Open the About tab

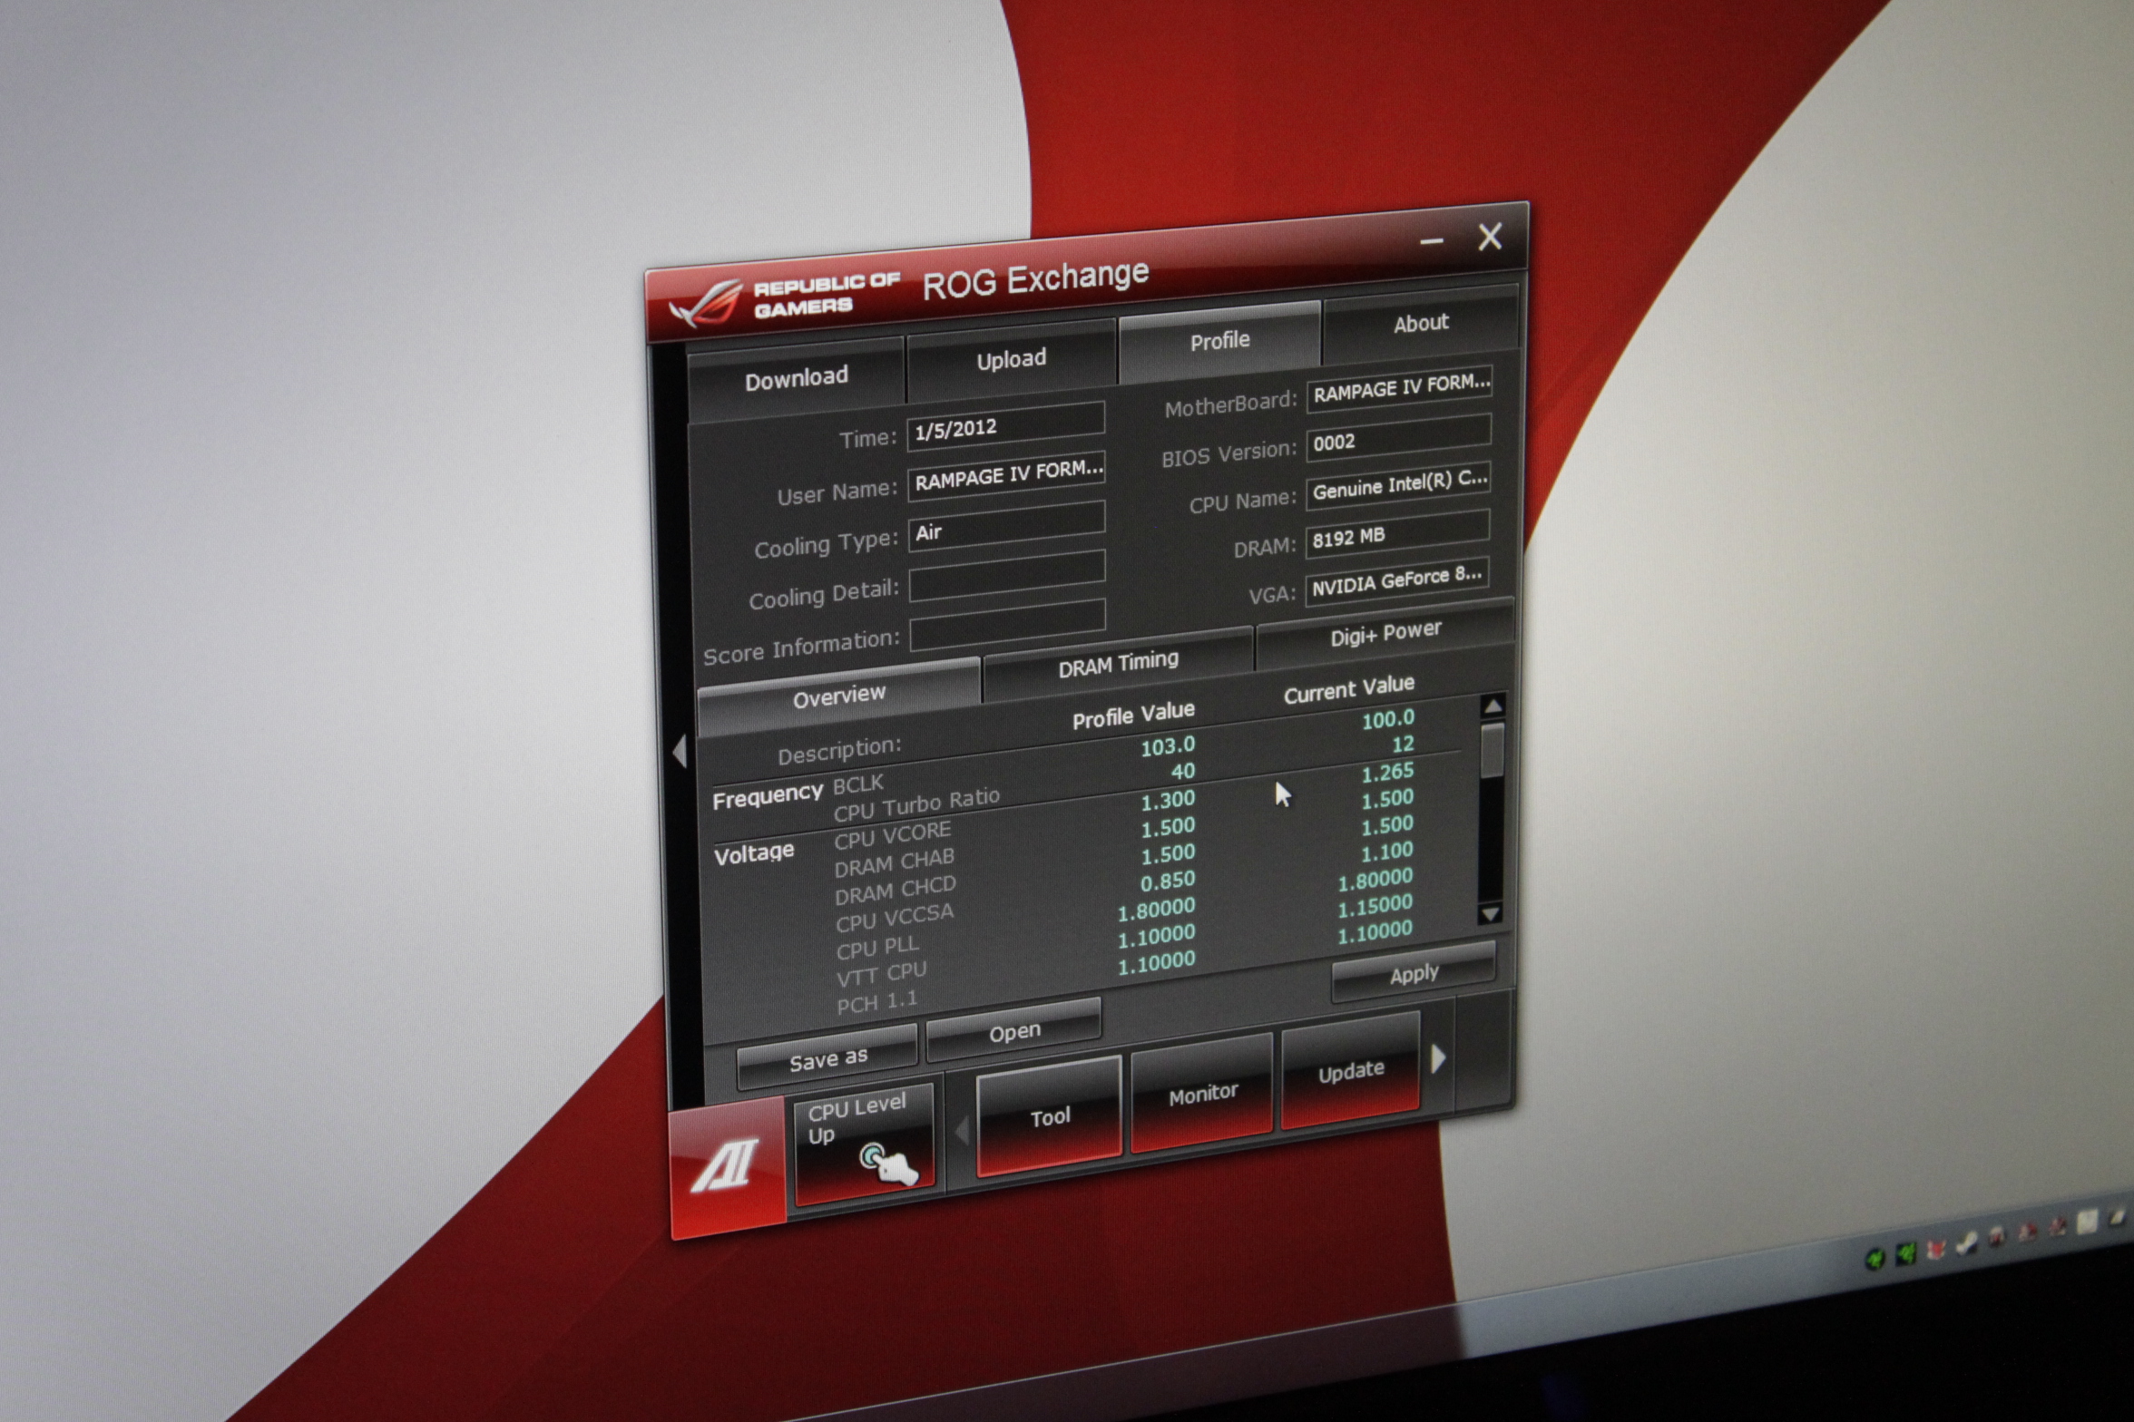point(1420,323)
